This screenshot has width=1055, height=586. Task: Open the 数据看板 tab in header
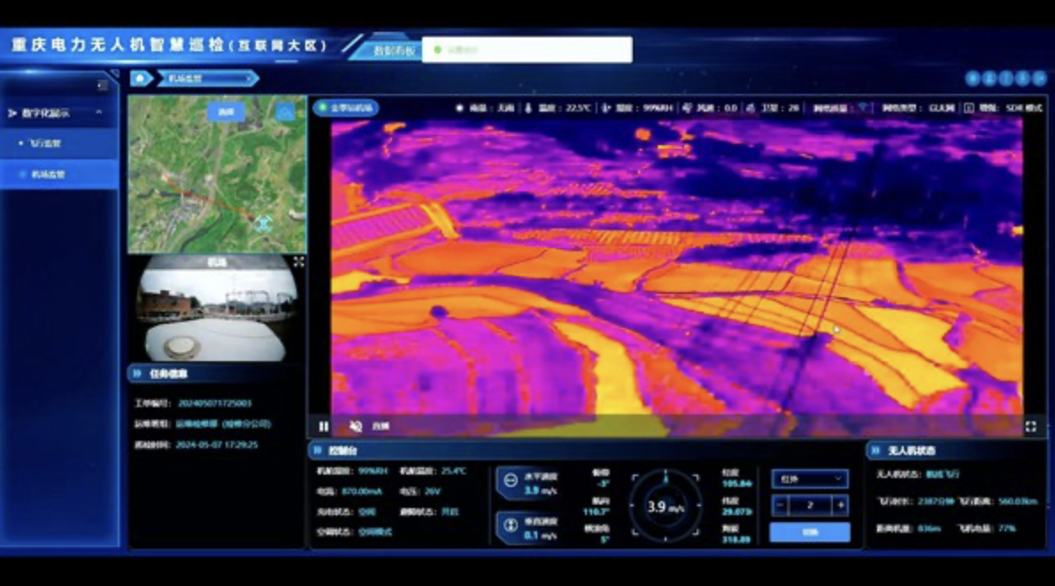tap(392, 50)
